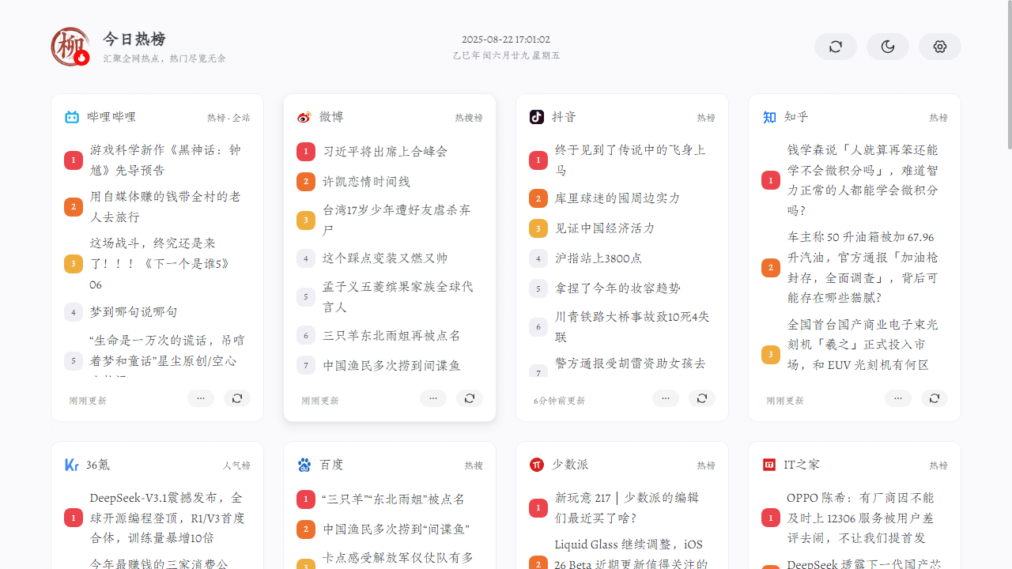Click the 微博 card title

(331, 117)
